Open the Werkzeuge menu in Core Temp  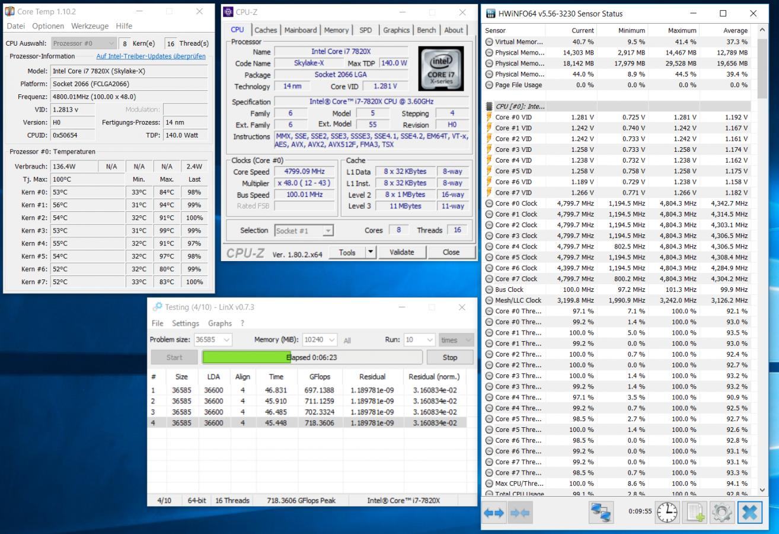[90, 26]
